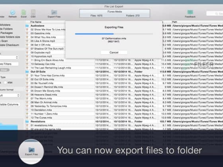Click the Excel export toolbar icon
This screenshot has height=167, width=223.
click(x=23, y=14)
